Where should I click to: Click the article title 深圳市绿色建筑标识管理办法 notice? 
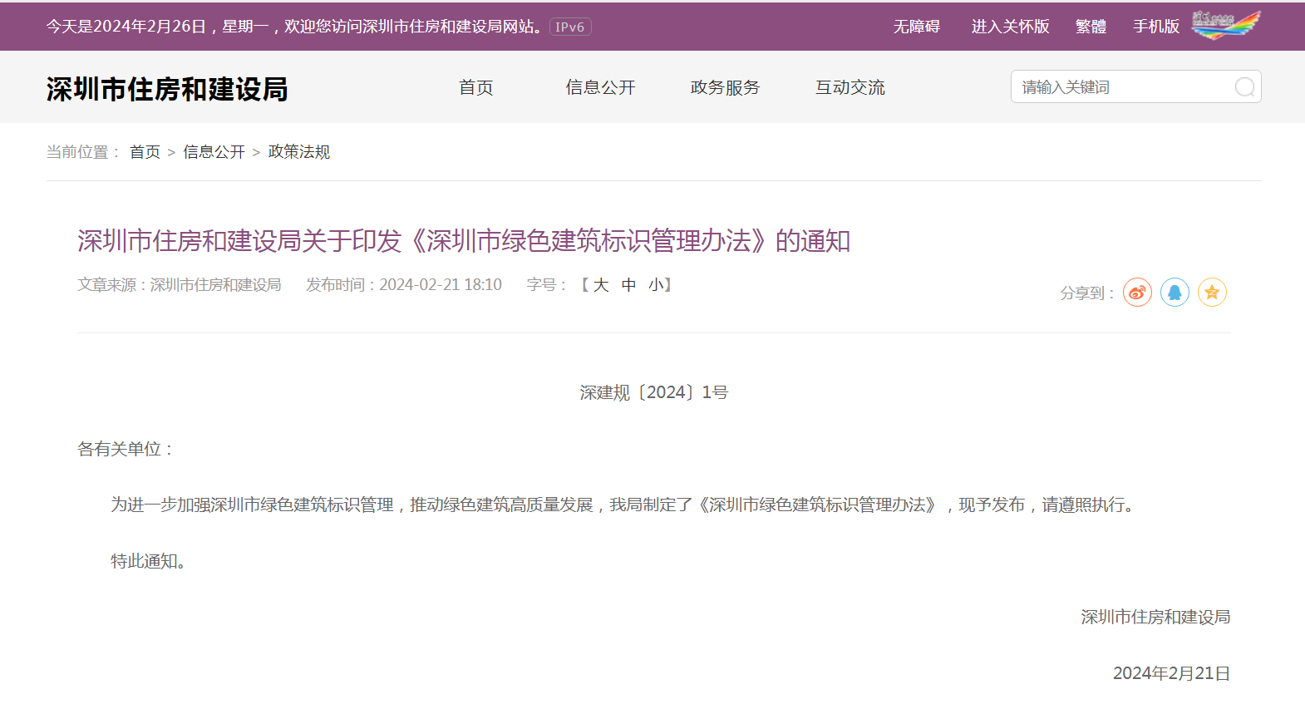click(x=464, y=241)
